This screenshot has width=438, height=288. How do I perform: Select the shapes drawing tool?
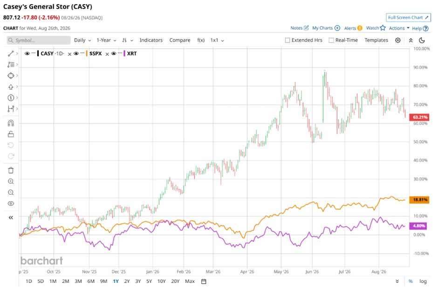pos(11,75)
